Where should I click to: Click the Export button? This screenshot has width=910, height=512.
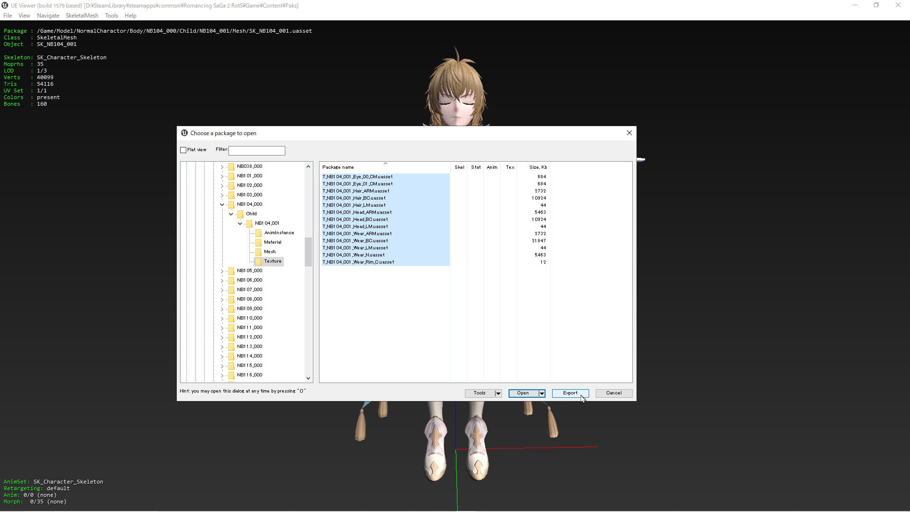click(x=570, y=393)
